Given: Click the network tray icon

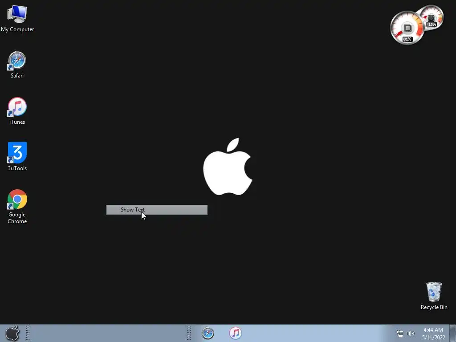Looking at the screenshot, I should click(400, 334).
